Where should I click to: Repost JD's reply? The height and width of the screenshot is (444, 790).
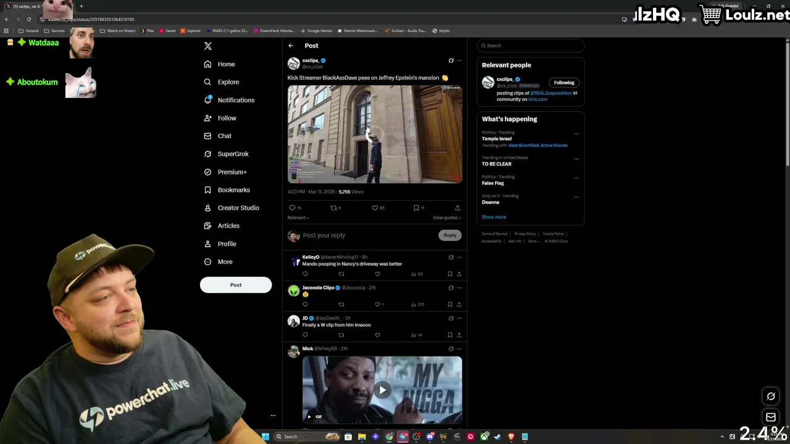[341, 335]
